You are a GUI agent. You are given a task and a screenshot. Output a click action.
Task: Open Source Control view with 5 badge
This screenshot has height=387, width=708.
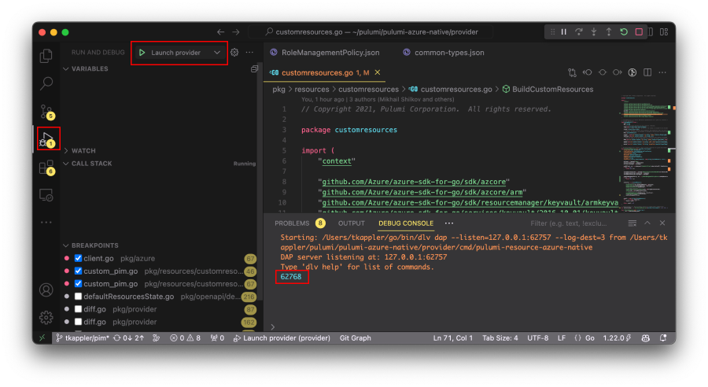point(47,111)
